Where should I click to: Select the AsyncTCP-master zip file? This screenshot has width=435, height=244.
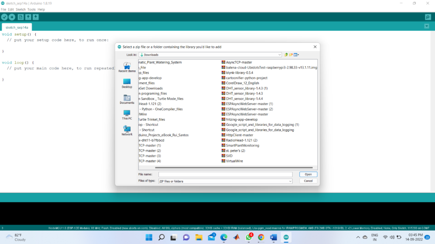[237, 62]
